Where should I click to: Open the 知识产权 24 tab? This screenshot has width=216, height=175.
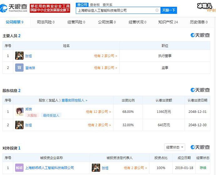168,22
